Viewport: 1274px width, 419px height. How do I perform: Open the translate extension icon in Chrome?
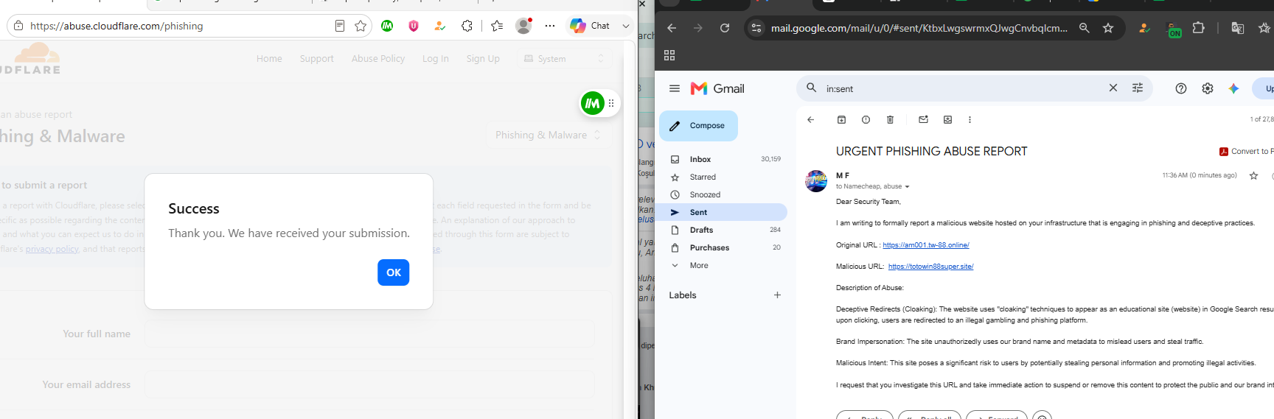[1238, 28]
